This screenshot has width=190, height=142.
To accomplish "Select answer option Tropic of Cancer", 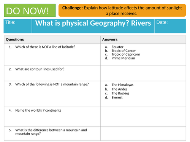I will pos(123,51).
